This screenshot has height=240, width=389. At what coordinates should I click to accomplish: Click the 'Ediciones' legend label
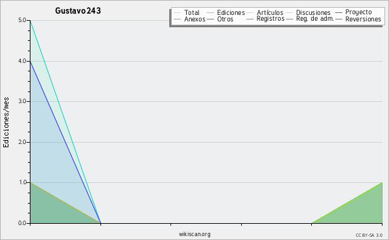(x=231, y=12)
